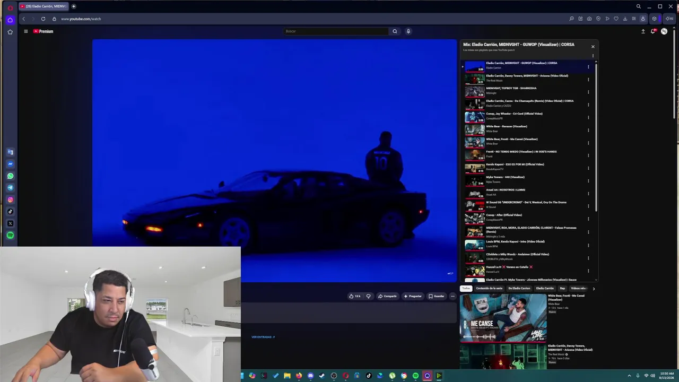This screenshot has width=679, height=382.
Task: Like the video (13 k thumbs up)
Action: pyautogui.click(x=355, y=296)
